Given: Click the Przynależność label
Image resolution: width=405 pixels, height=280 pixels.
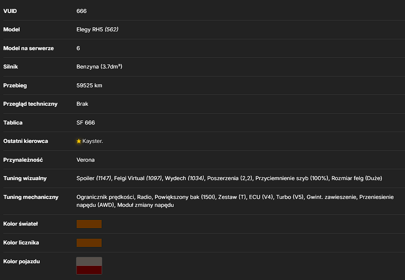Looking at the screenshot, I should point(23,160).
